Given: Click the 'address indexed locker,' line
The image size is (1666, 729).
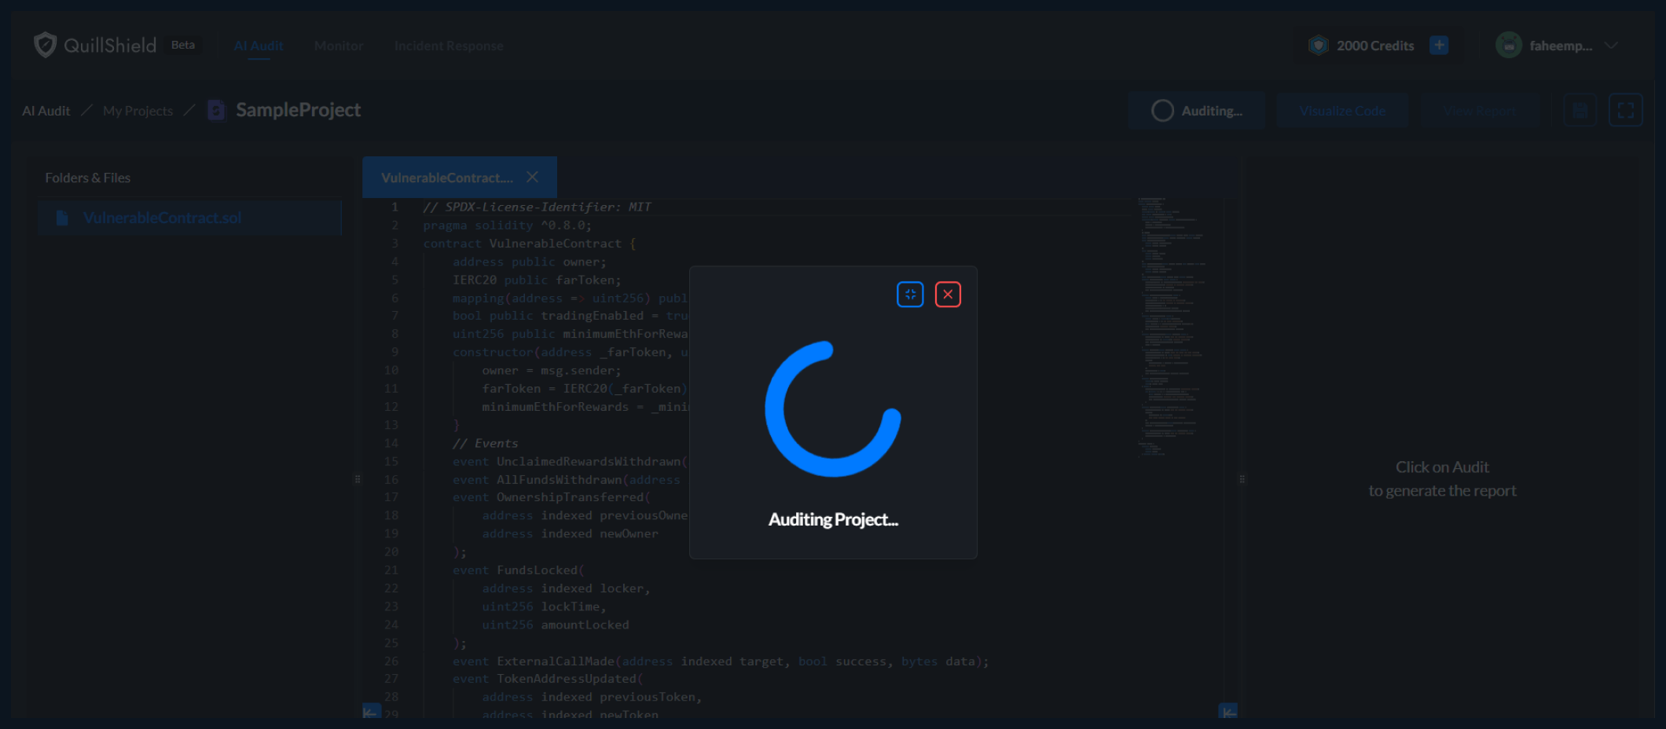Looking at the screenshot, I should pyautogui.click(x=566, y=588).
